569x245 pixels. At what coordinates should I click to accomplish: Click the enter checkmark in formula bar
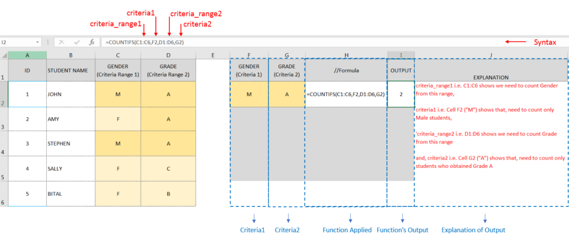coord(77,42)
